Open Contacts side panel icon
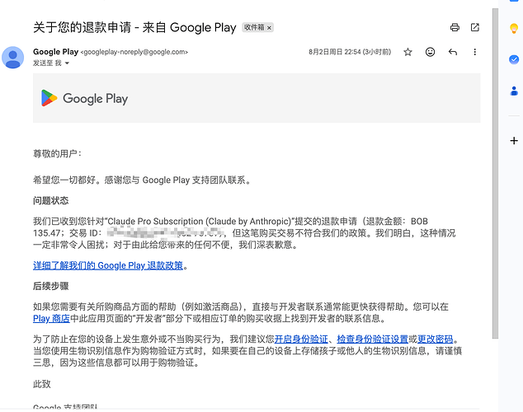The height and width of the screenshot is (412, 523). click(514, 91)
